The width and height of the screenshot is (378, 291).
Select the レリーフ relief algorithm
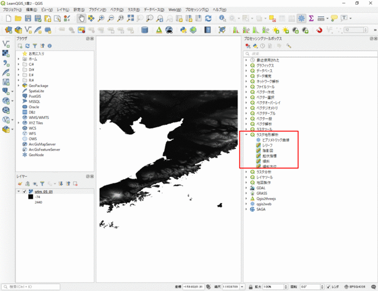coord(268,145)
